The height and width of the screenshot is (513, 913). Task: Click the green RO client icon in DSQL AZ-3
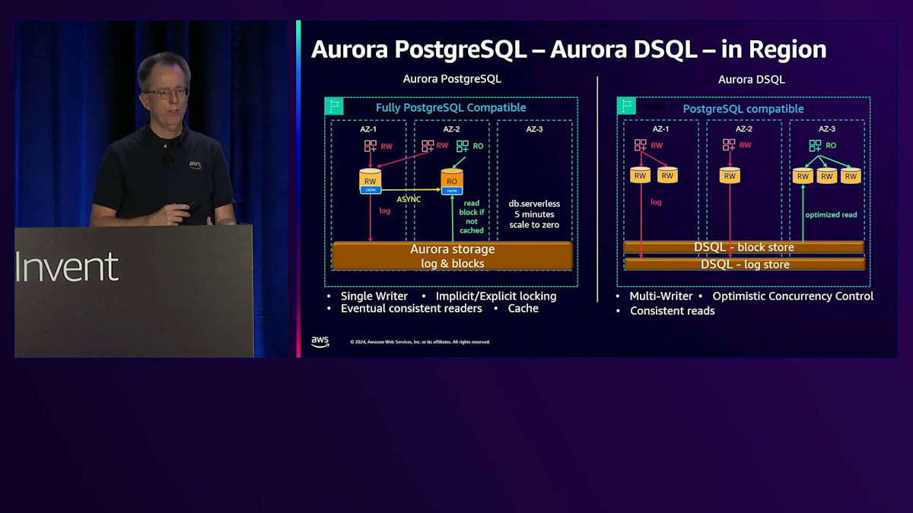(815, 145)
